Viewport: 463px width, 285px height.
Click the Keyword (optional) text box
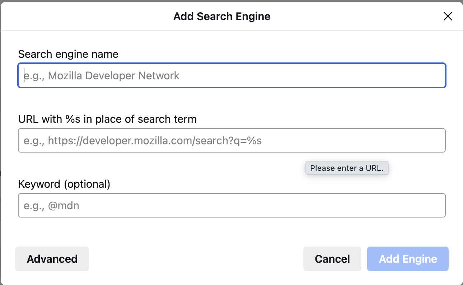coord(231,206)
